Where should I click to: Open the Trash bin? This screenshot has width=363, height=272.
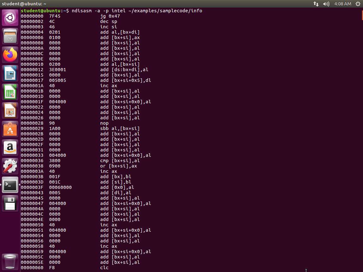[x=10, y=261]
